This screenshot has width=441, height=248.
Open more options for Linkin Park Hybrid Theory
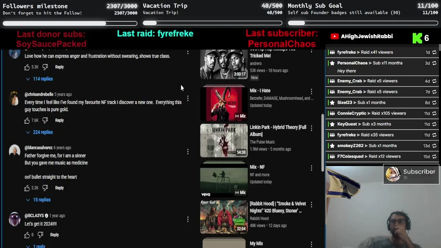pyautogui.click(x=311, y=128)
